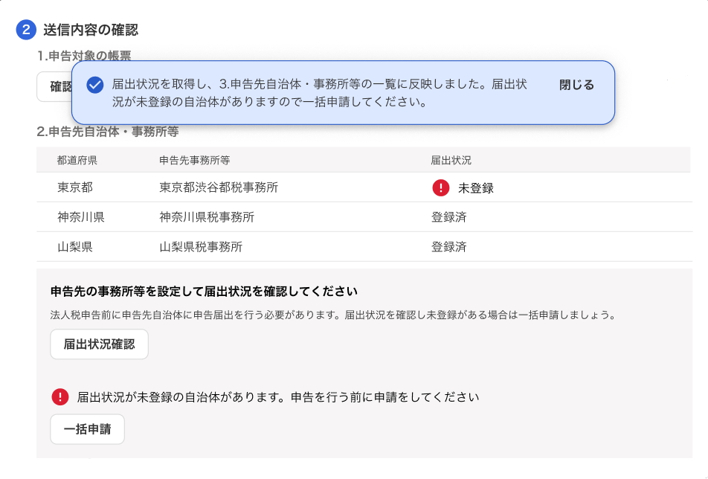Click the 申告先事務所等 column header
This screenshot has width=708, height=479.
[x=195, y=160]
